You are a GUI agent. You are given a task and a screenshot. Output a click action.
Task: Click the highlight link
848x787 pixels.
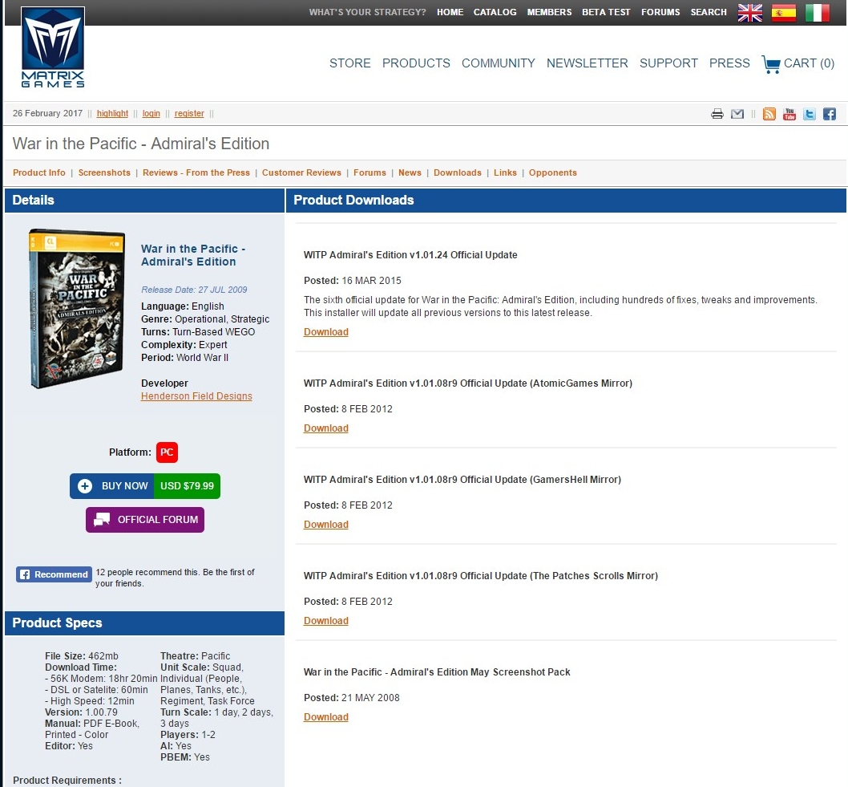point(112,114)
